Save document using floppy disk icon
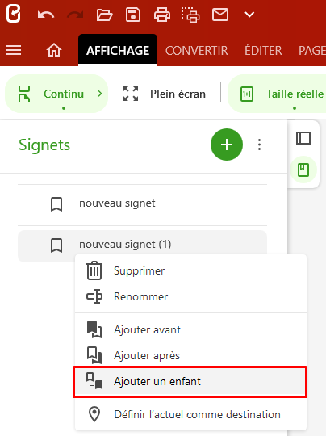This screenshot has height=436, width=326. [133, 15]
